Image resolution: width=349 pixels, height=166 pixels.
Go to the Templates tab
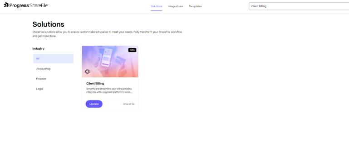(195, 6)
